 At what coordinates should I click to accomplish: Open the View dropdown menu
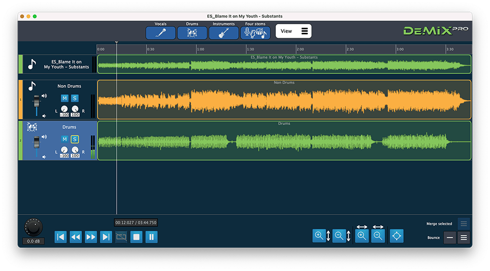click(x=293, y=31)
